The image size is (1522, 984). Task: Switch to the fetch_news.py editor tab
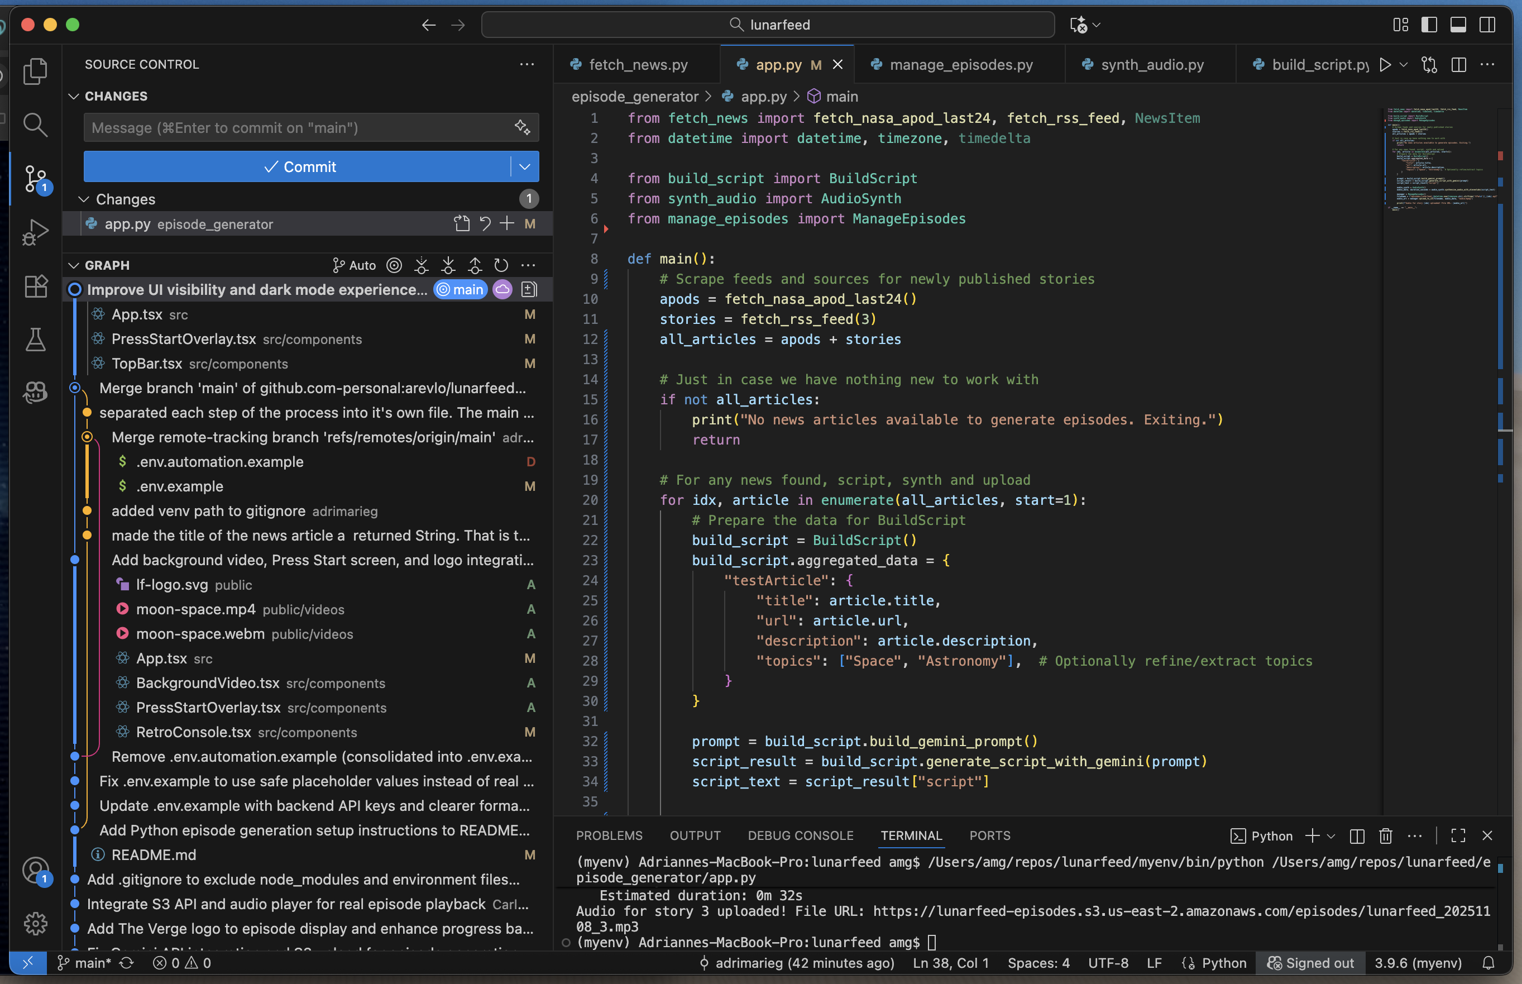coord(637,65)
